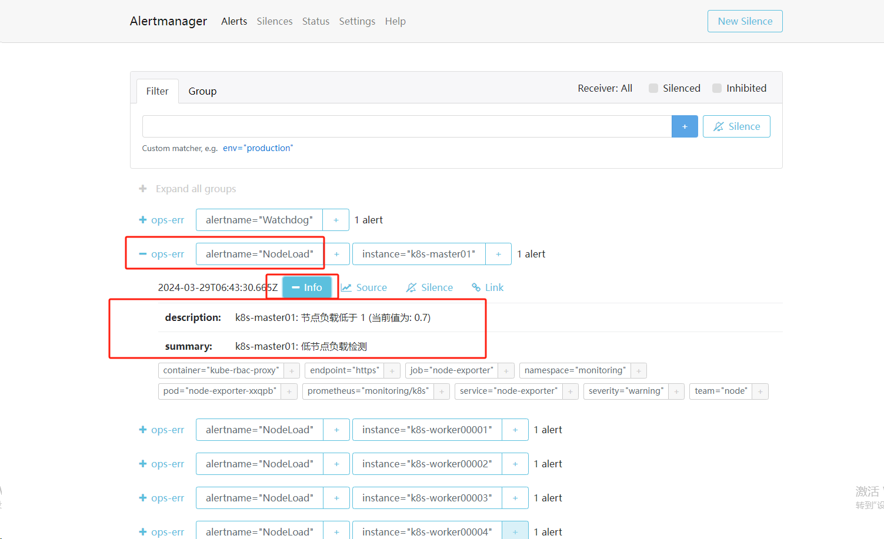Image resolution: width=884 pixels, height=539 pixels.
Task: Add job="node-exporter" via its plus
Action: (506, 370)
